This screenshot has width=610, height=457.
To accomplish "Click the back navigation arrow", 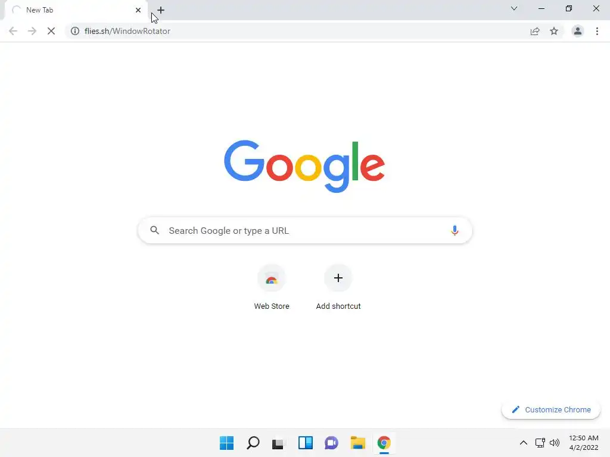I will (13, 31).
